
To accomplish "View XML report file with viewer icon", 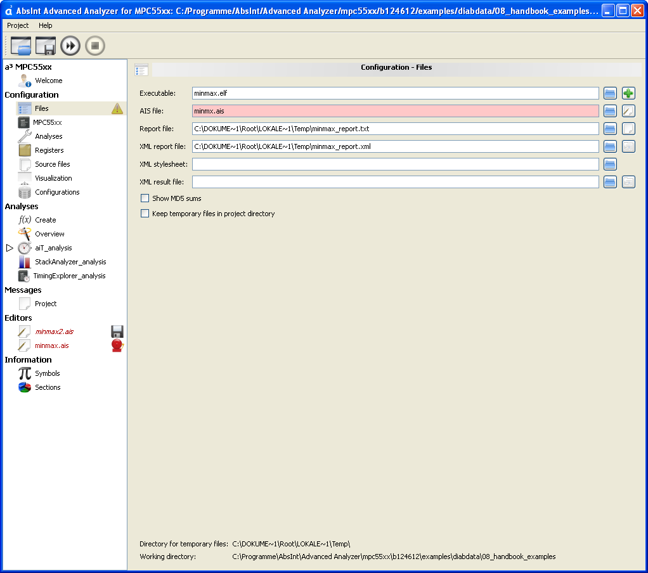I will click(628, 146).
